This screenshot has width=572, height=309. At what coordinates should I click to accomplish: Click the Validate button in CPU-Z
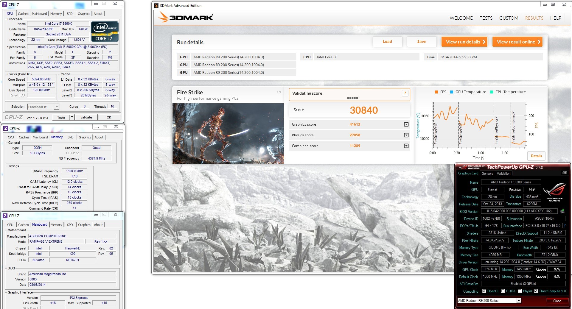tap(86, 117)
